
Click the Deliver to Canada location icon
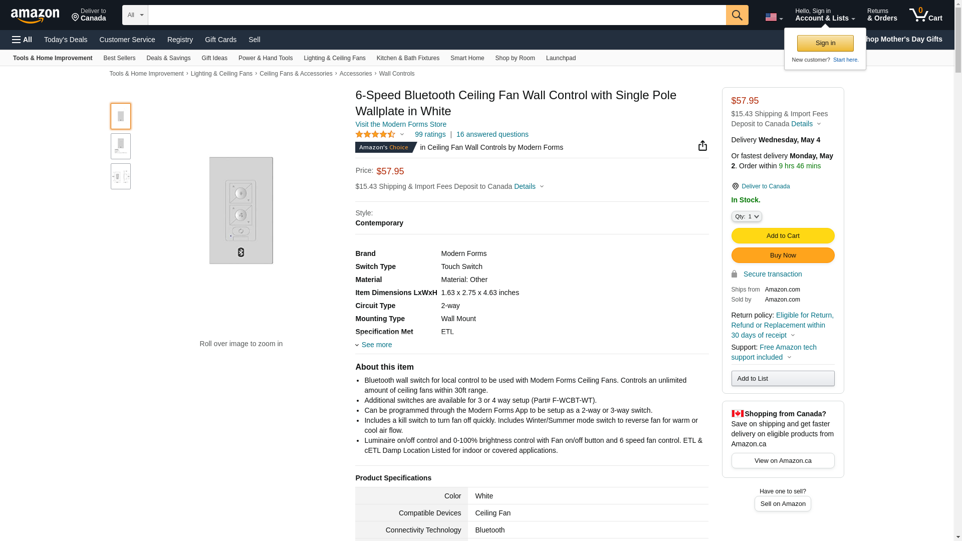[x=735, y=186]
